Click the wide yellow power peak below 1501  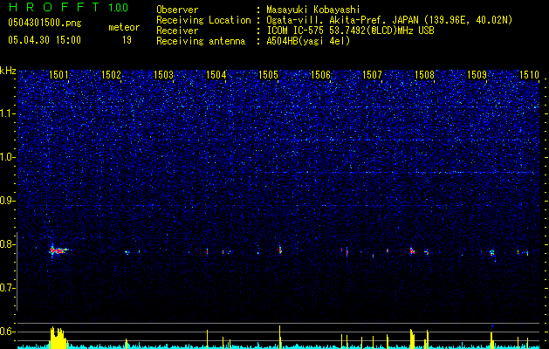coord(58,337)
